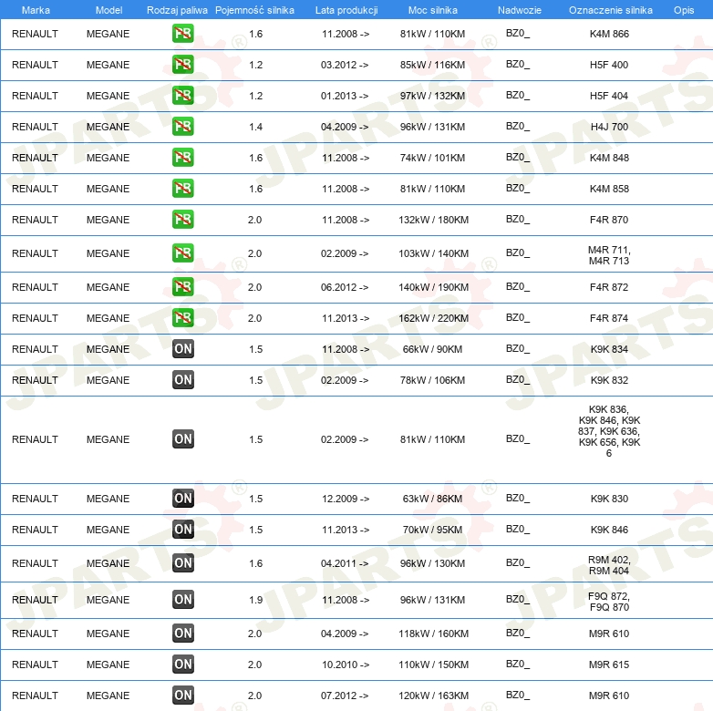
Task: Click the PB petrol icon in the K4M 866 row
Action: click(x=182, y=34)
